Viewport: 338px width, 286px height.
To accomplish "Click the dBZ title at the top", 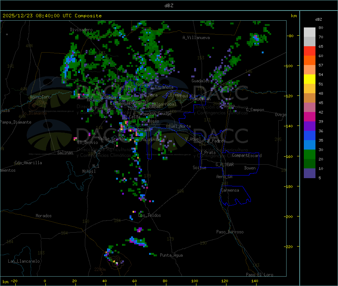I will point(169,6).
